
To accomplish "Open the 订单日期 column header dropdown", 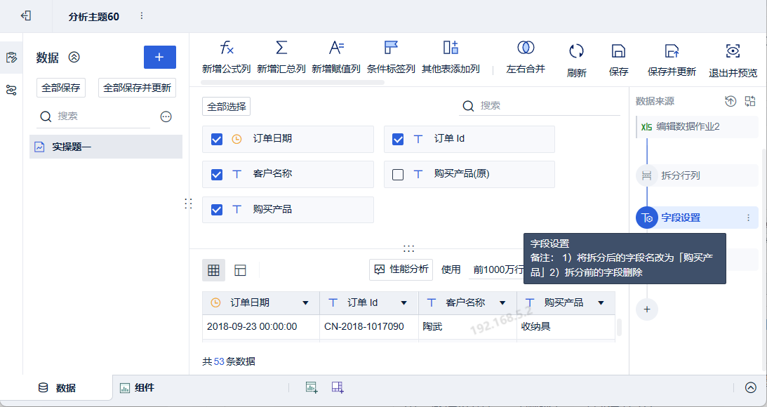I will 306,303.
